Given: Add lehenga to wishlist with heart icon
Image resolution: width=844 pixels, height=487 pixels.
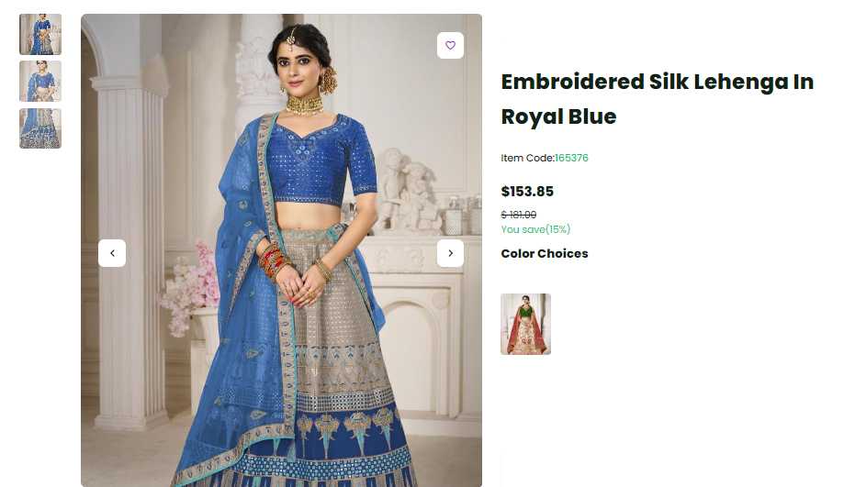Looking at the screenshot, I should point(450,45).
